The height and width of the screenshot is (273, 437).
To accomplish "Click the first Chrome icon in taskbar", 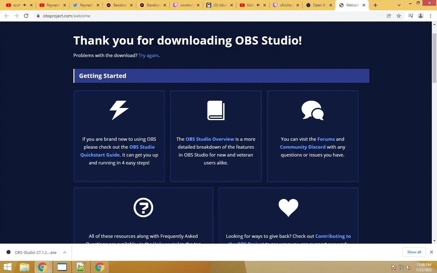I will [x=42, y=267].
